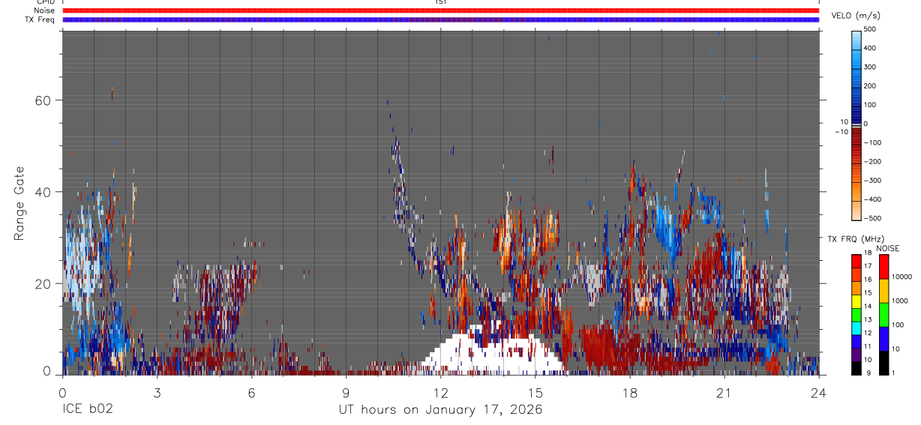Select the "17" TX FRQ tick label
Image resolution: width=921 pixels, height=425 pixels.
(x=868, y=266)
